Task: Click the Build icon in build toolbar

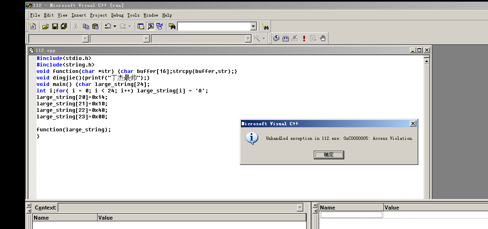Action: point(286,38)
